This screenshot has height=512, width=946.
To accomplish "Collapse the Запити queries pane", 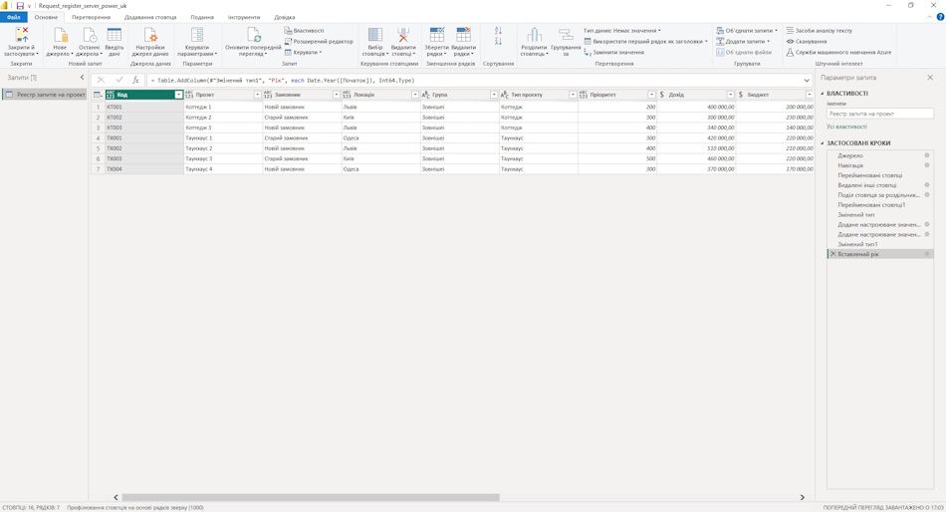I will (82, 78).
